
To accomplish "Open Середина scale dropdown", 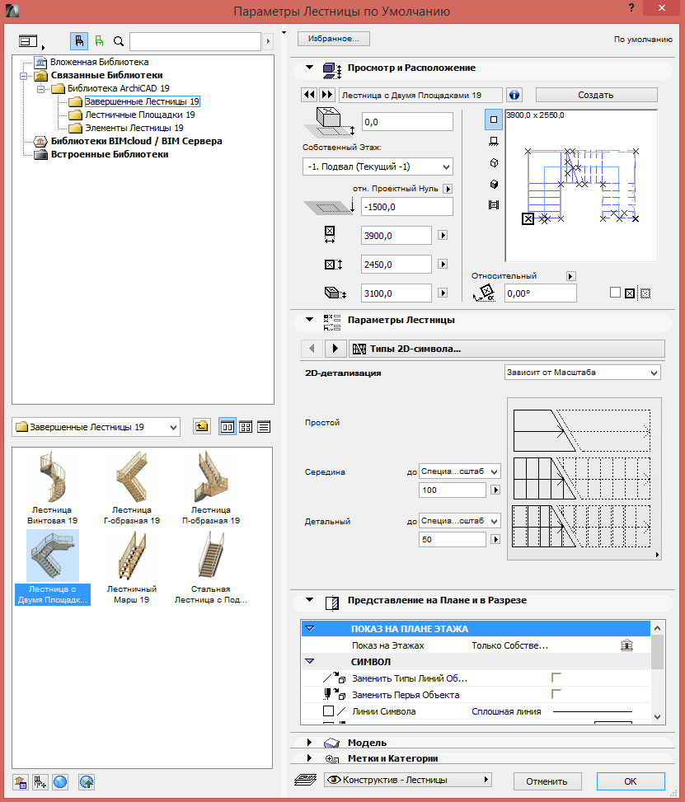I will click(459, 471).
